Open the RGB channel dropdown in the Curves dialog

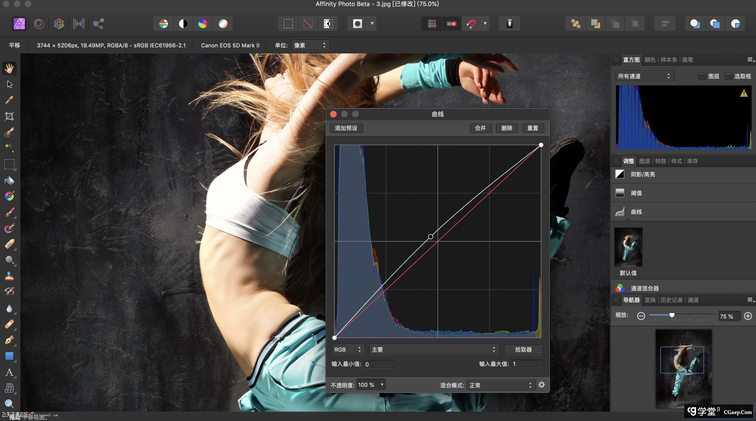point(348,350)
